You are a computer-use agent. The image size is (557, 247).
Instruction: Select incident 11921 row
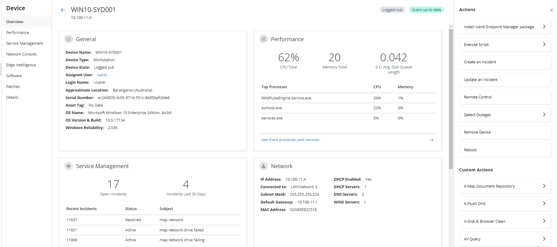pos(153,230)
